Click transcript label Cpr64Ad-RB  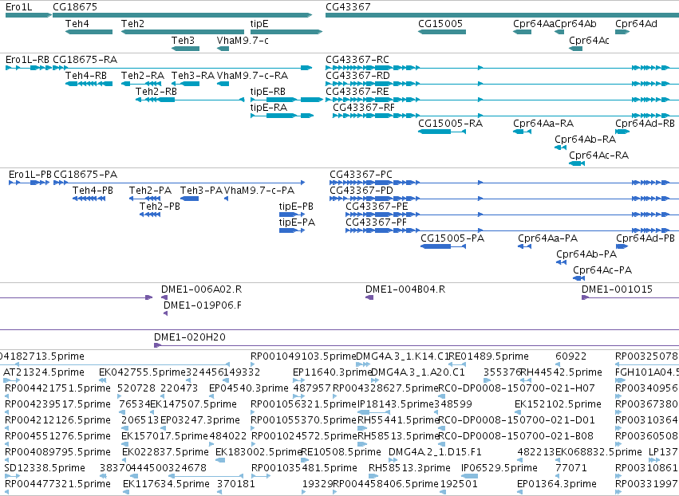coord(645,124)
